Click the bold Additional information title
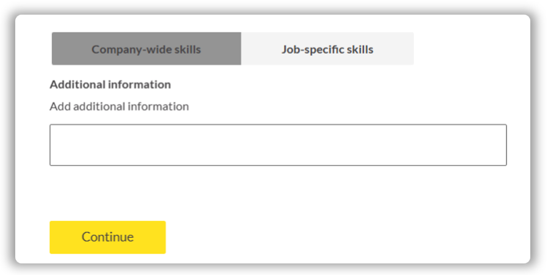Screen dimensions: 548x275 coord(110,85)
